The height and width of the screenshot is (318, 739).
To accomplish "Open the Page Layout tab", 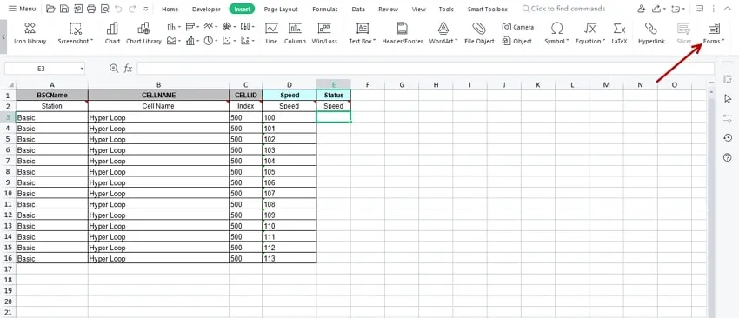I will [281, 9].
